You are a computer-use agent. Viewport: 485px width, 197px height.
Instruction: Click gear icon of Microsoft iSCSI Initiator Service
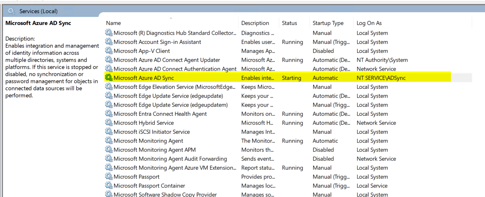tap(109, 132)
